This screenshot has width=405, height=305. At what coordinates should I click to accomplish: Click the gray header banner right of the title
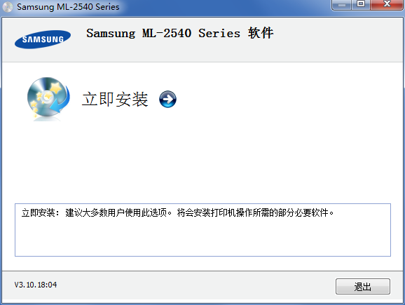point(336,39)
